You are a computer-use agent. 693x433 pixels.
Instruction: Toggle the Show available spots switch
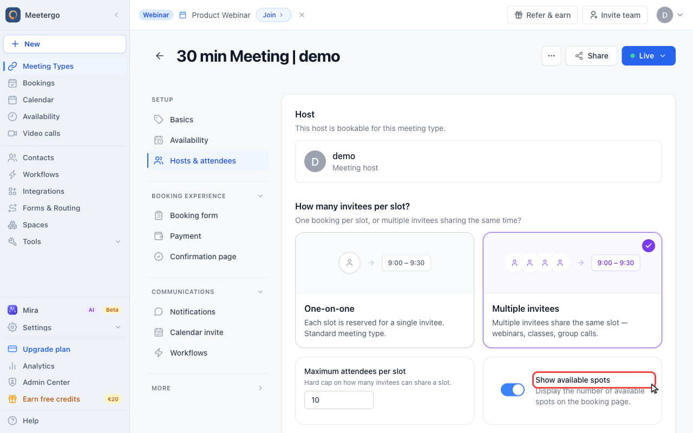[x=513, y=390]
